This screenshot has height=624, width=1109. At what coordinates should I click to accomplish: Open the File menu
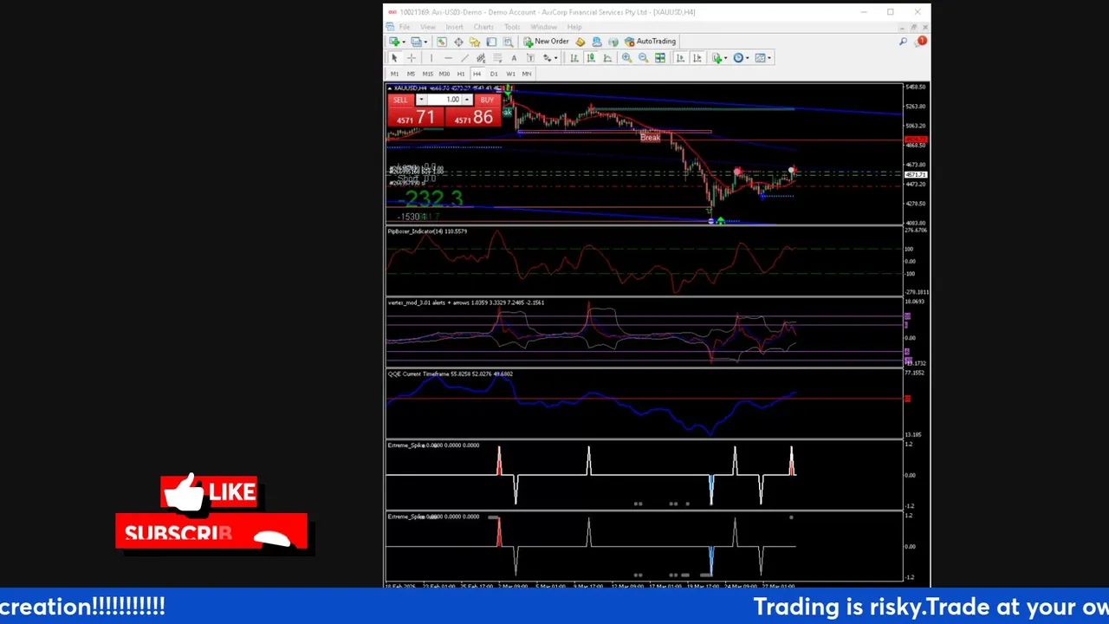[x=405, y=27]
